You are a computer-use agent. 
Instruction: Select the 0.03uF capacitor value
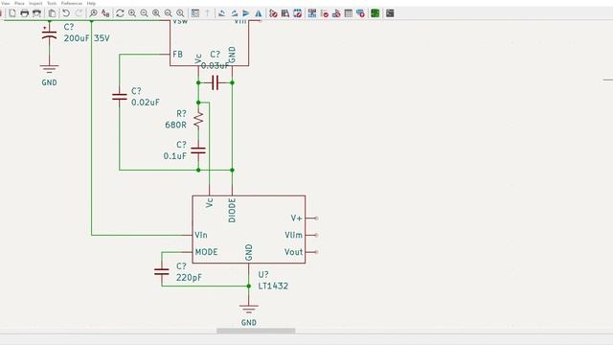215,66
